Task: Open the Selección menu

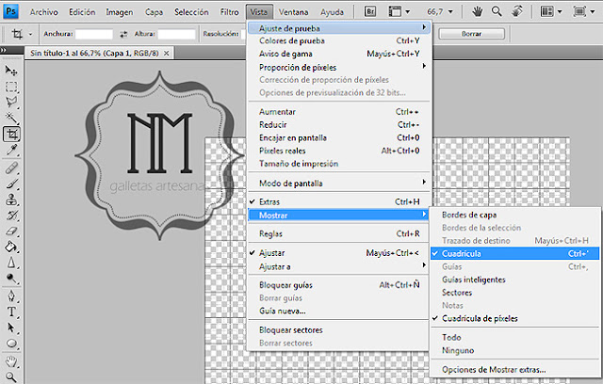Action: click(191, 12)
